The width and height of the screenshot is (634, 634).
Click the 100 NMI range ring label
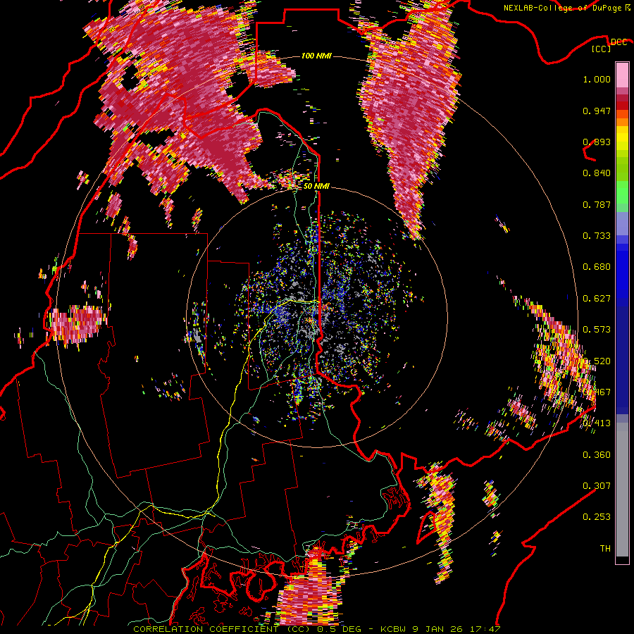316,56
